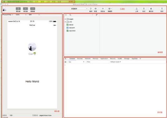The image size is (167, 118).
Task: Toggle the editor panel button
Action: pos(33,9)
